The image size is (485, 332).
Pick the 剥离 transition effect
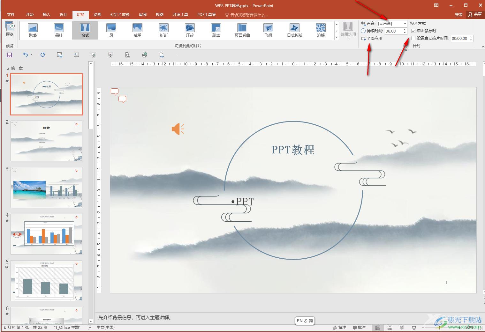216,30
